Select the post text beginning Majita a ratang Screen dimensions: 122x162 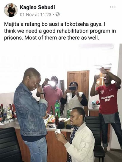point(60,31)
